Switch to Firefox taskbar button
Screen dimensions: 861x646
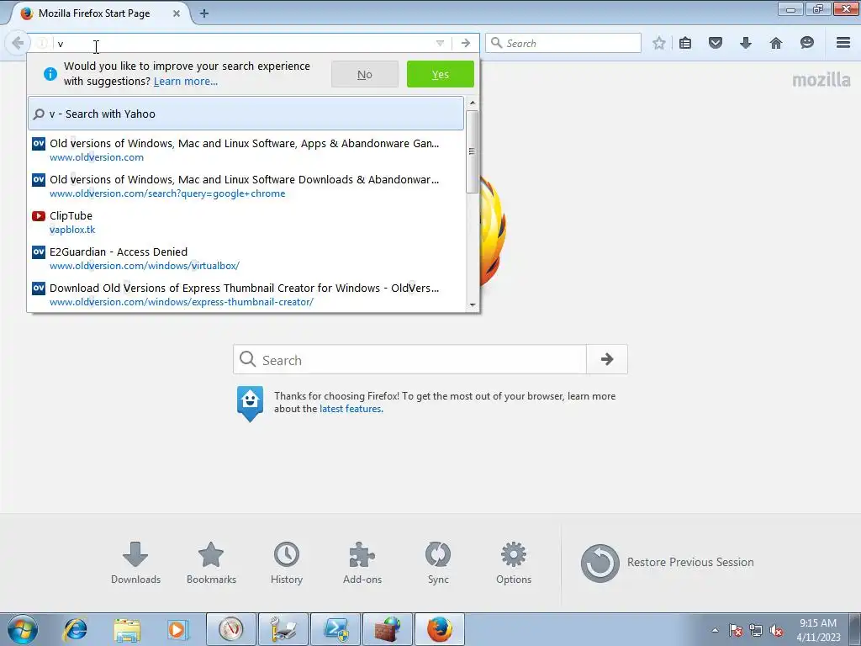[440, 629]
